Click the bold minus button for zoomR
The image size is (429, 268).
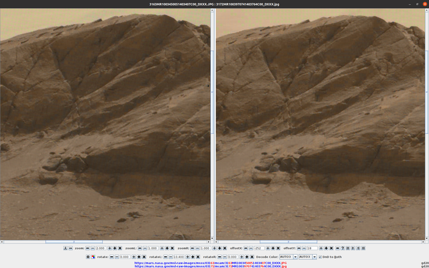click(x=192, y=248)
